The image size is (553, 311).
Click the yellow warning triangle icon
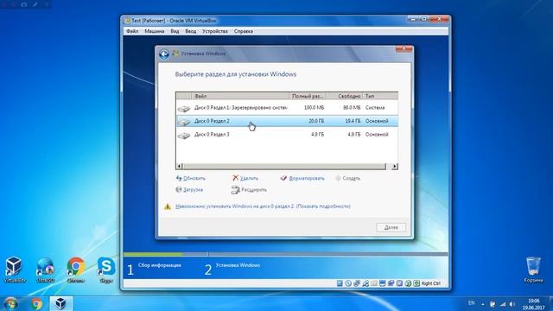coord(168,206)
